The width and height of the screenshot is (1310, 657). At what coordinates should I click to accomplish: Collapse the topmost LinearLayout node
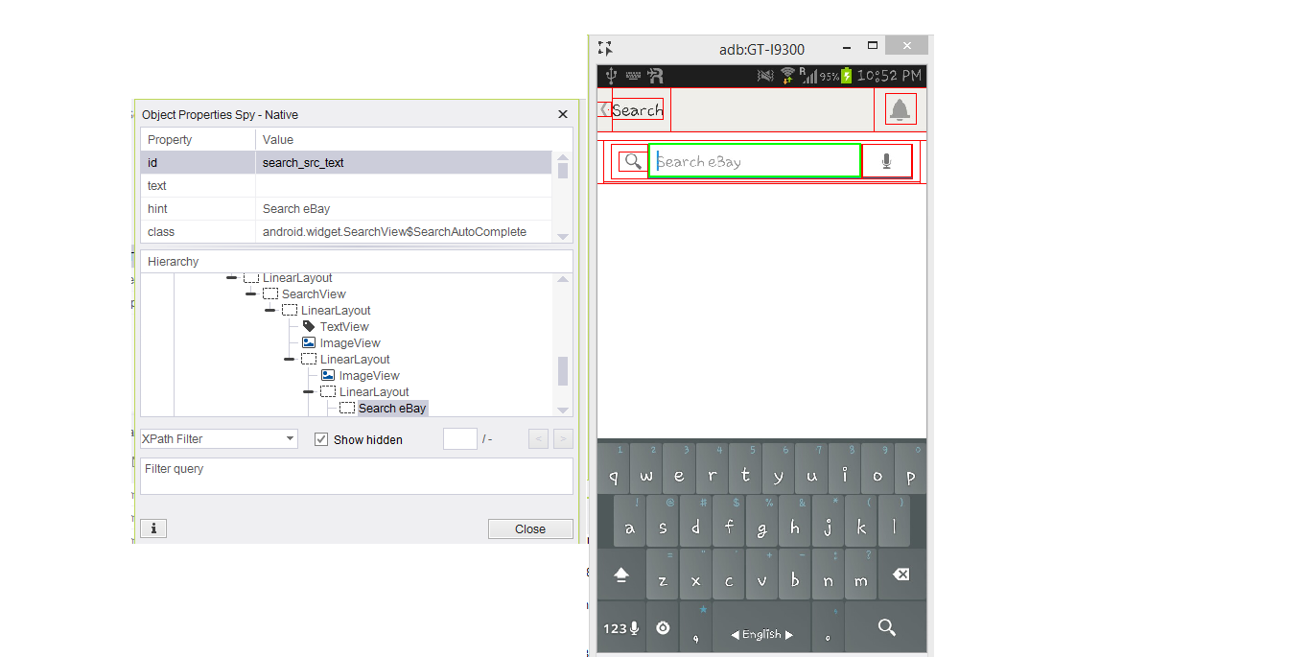(x=231, y=278)
